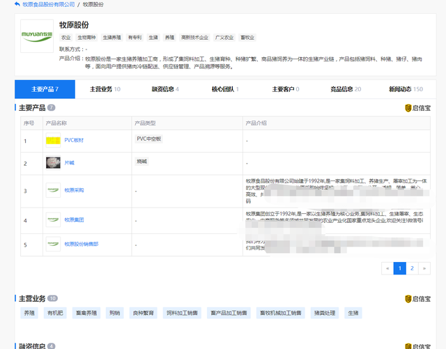Viewport: 446px width, 349px height.
Task: Click the 养殖 business tag
Action: 29,313
